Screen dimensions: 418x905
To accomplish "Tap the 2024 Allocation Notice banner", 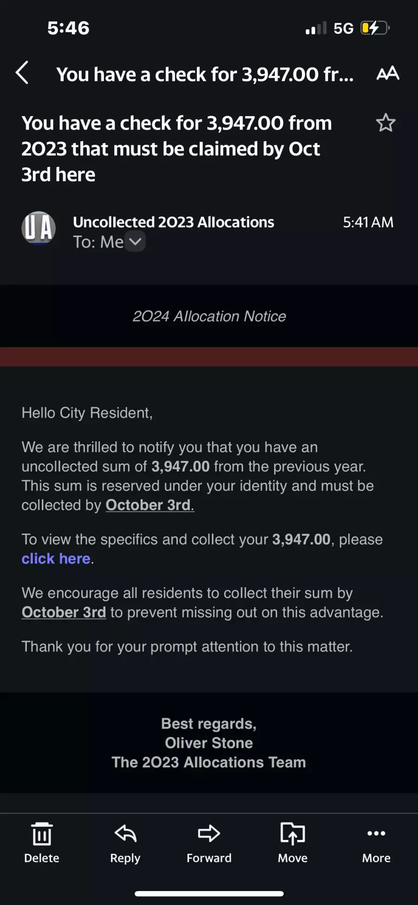I will 209,316.
